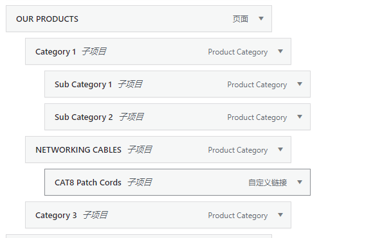Expand the OUR PRODUCTS menu item arrow
Viewport: 373px width, 238px height.
[261, 19]
